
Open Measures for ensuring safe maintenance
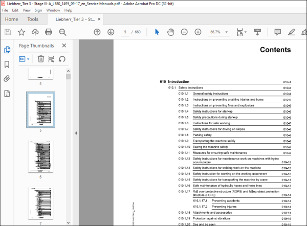pos(234,153)
